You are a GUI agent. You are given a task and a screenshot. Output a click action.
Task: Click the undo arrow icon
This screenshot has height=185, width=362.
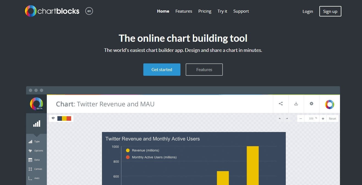tap(280, 119)
